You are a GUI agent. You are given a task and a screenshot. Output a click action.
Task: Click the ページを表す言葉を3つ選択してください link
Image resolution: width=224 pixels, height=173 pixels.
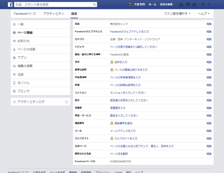tap(134, 47)
